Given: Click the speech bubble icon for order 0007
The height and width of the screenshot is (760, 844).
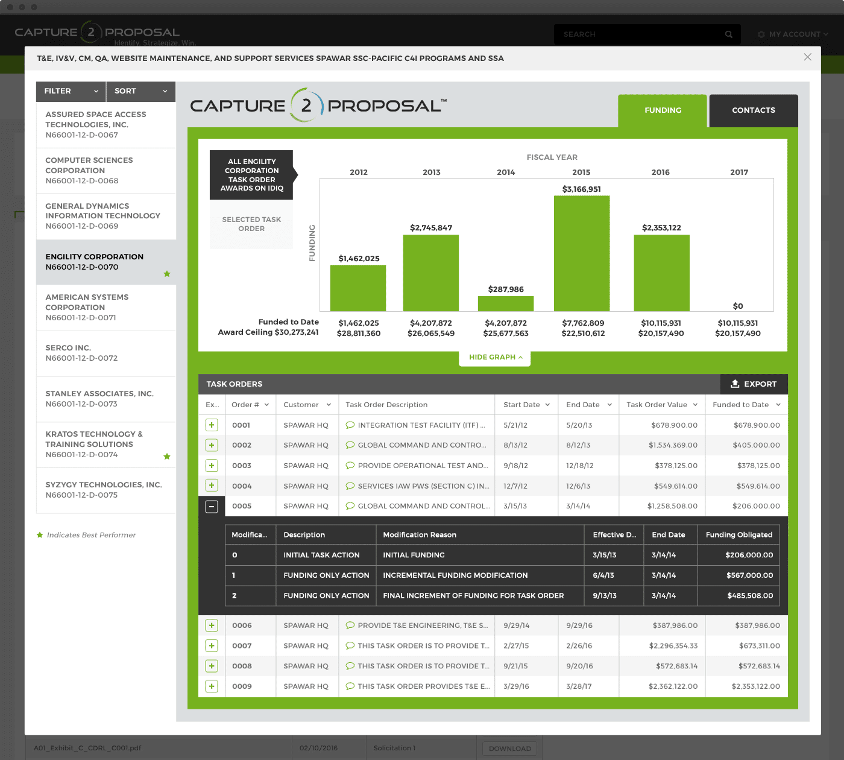Looking at the screenshot, I should click(x=350, y=645).
